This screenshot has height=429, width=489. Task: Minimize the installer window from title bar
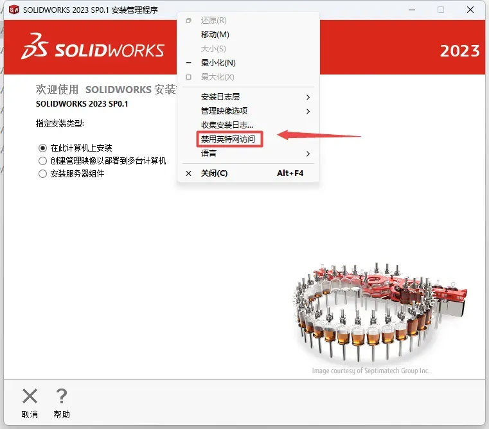412,10
